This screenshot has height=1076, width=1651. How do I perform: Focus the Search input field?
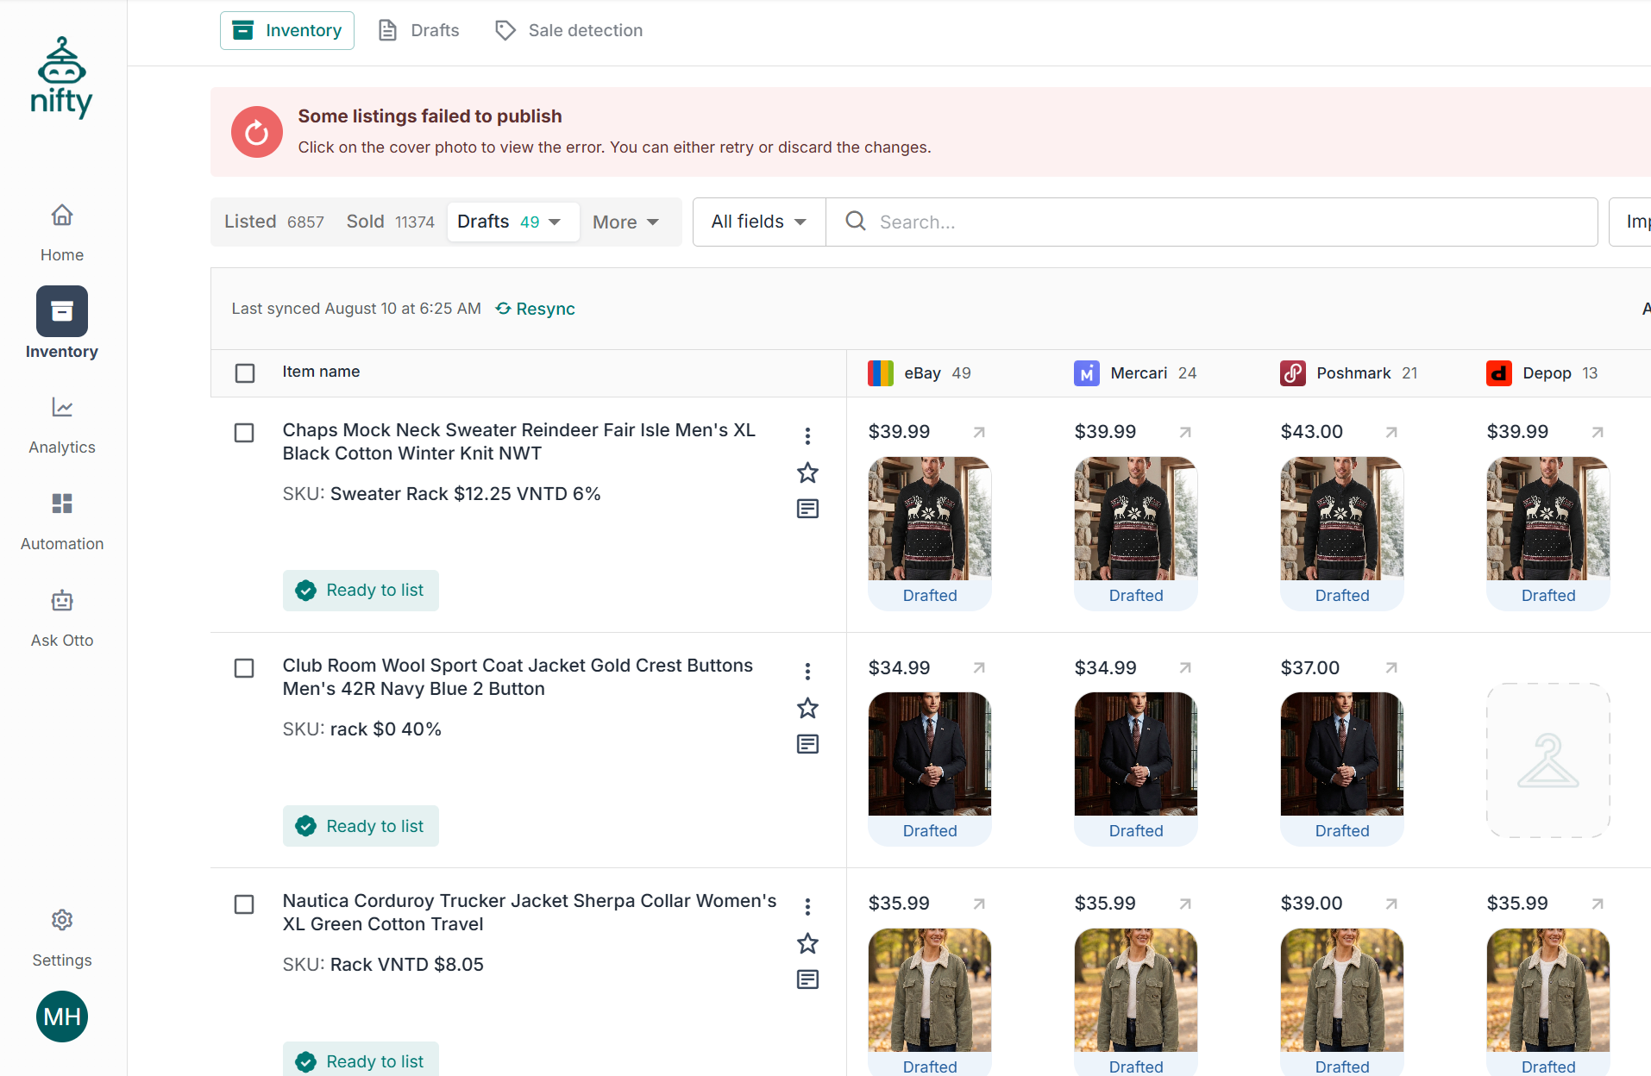tap(1212, 222)
